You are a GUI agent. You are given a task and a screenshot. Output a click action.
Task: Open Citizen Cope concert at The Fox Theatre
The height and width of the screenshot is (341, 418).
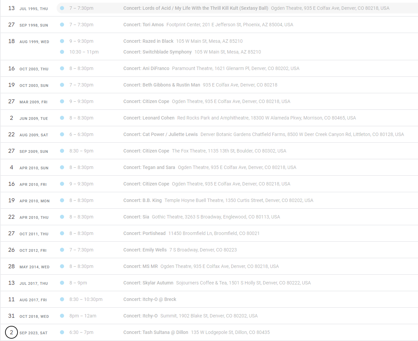click(x=146, y=151)
